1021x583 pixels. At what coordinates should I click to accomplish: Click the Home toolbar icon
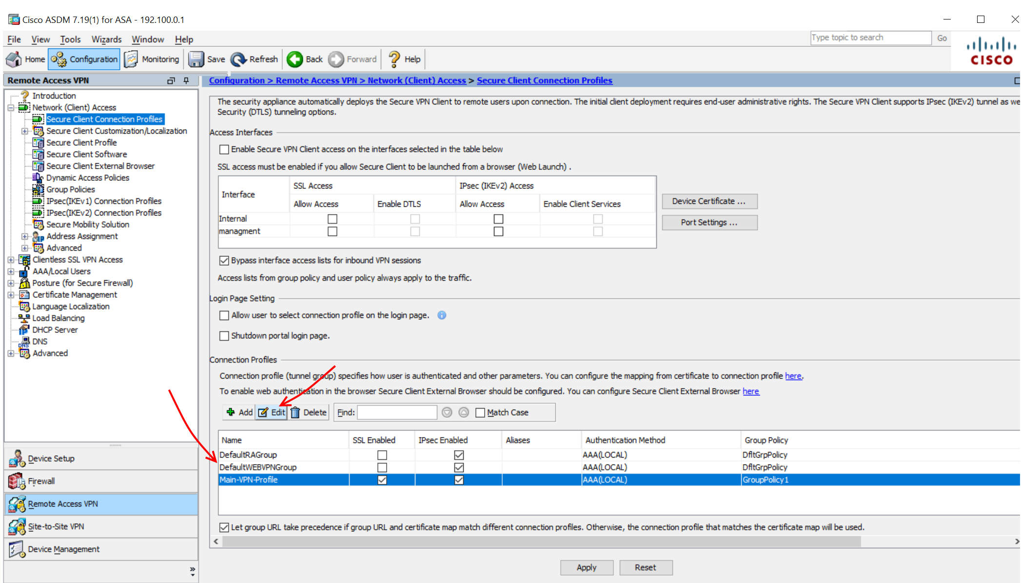coord(14,59)
